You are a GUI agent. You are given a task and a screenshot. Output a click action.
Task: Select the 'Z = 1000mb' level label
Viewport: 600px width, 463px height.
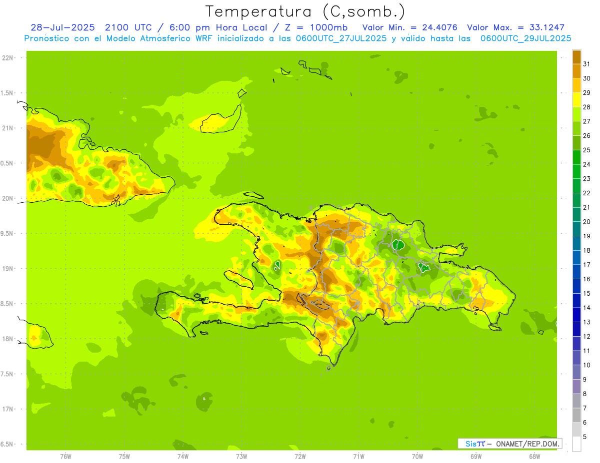click(316, 27)
